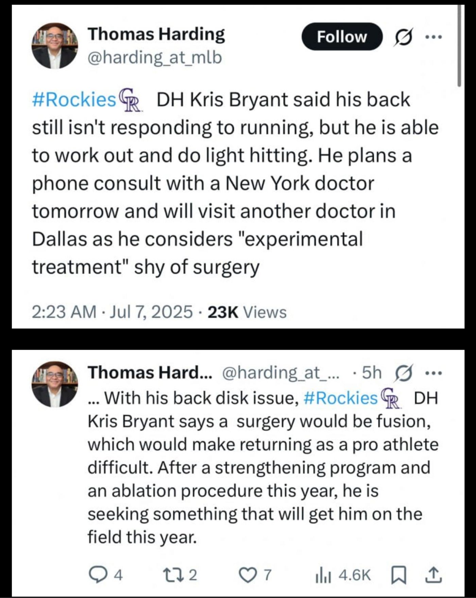Screen dimensions: 476x598
Task: Open the #Rockies hashtag in first tweet
Action: point(74,100)
